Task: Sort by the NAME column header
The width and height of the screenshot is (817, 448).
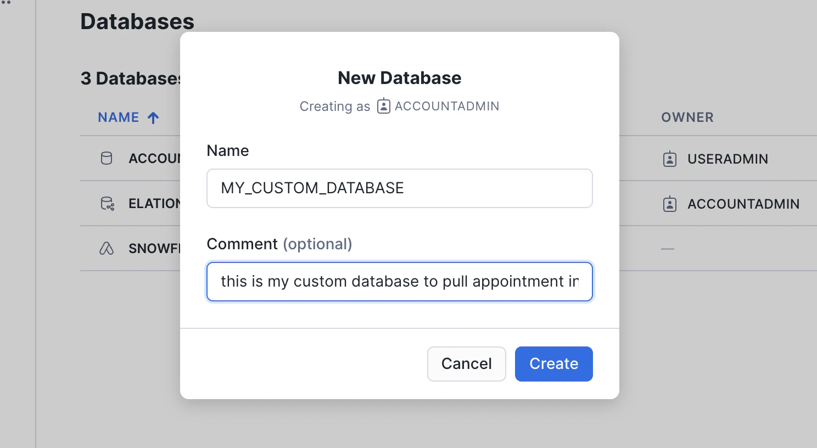Action: tap(119, 117)
